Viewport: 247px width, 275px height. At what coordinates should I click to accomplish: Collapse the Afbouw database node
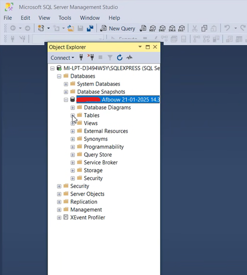[x=66, y=100]
